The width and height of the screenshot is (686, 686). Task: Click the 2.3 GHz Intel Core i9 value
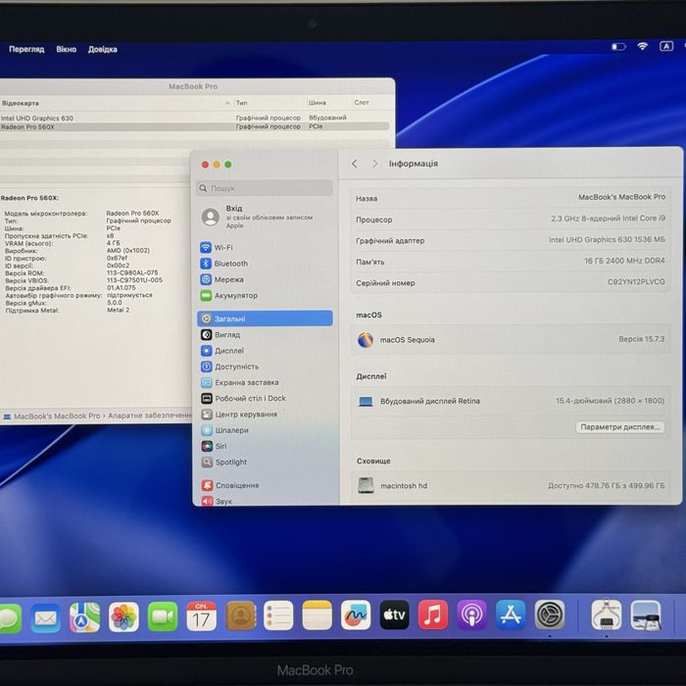tap(609, 219)
